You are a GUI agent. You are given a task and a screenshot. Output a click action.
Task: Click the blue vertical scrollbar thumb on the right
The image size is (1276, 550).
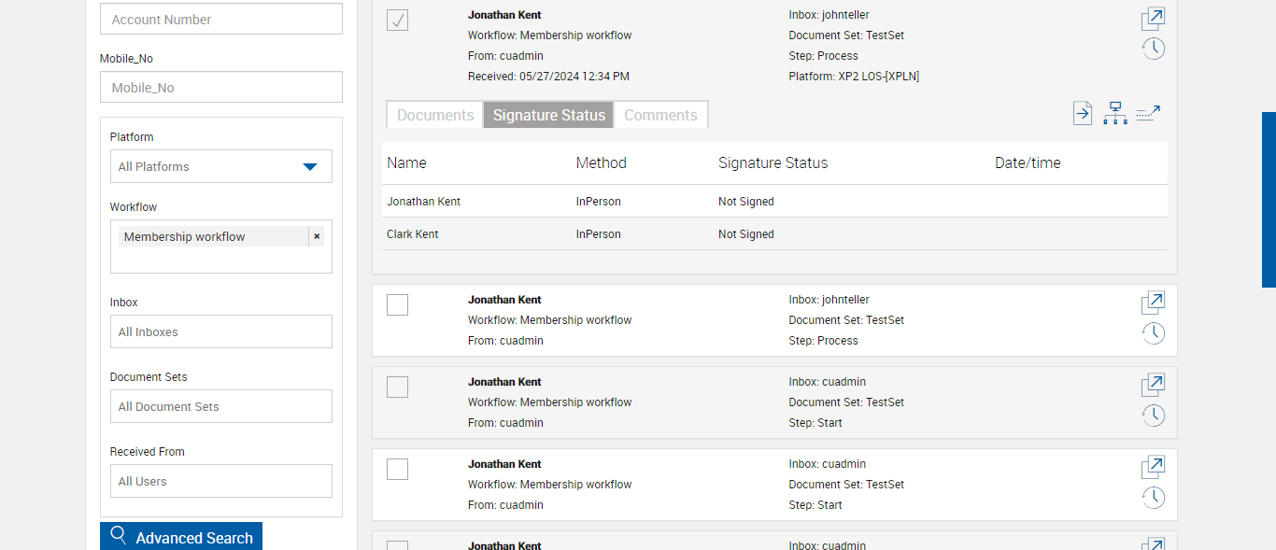(1269, 199)
